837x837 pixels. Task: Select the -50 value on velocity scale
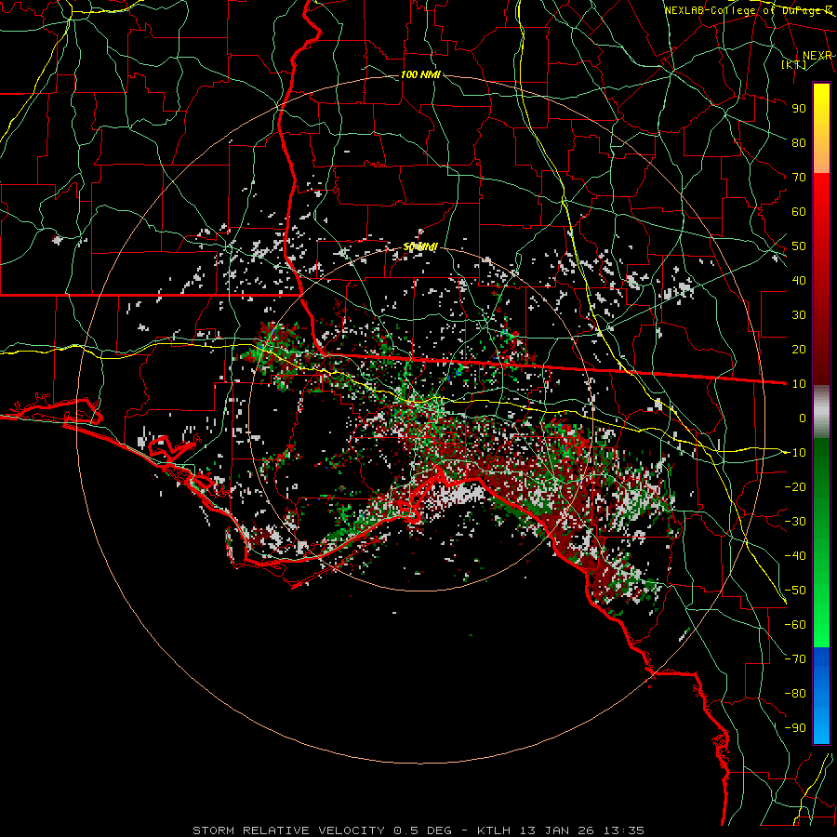(795, 590)
